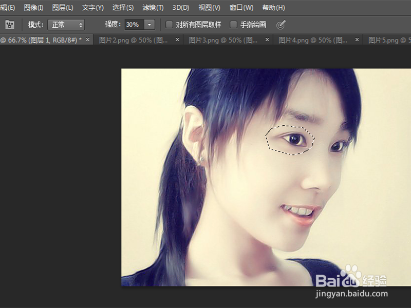
Task: Open the 强度 slider dropdown arrow
Action: pyautogui.click(x=150, y=25)
